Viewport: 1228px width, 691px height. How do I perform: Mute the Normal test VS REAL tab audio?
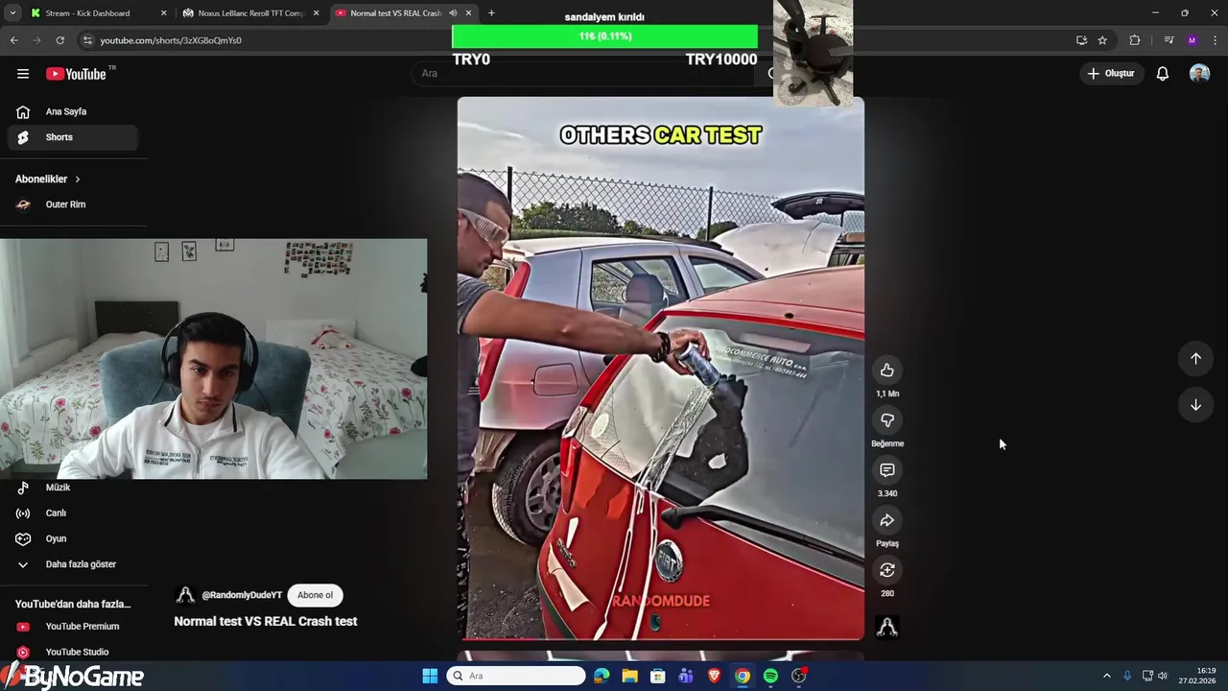pos(453,13)
